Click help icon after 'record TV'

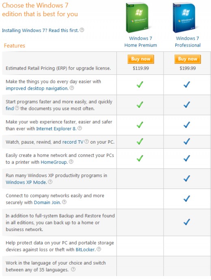pyautogui.click(x=86, y=142)
